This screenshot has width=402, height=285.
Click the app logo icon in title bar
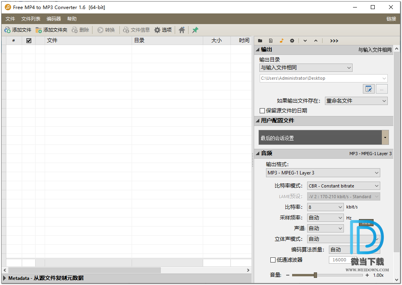8,7
